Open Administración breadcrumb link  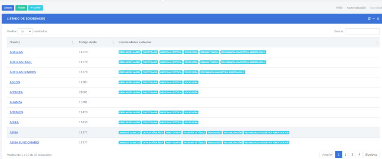pyautogui.click(x=356, y=8)
